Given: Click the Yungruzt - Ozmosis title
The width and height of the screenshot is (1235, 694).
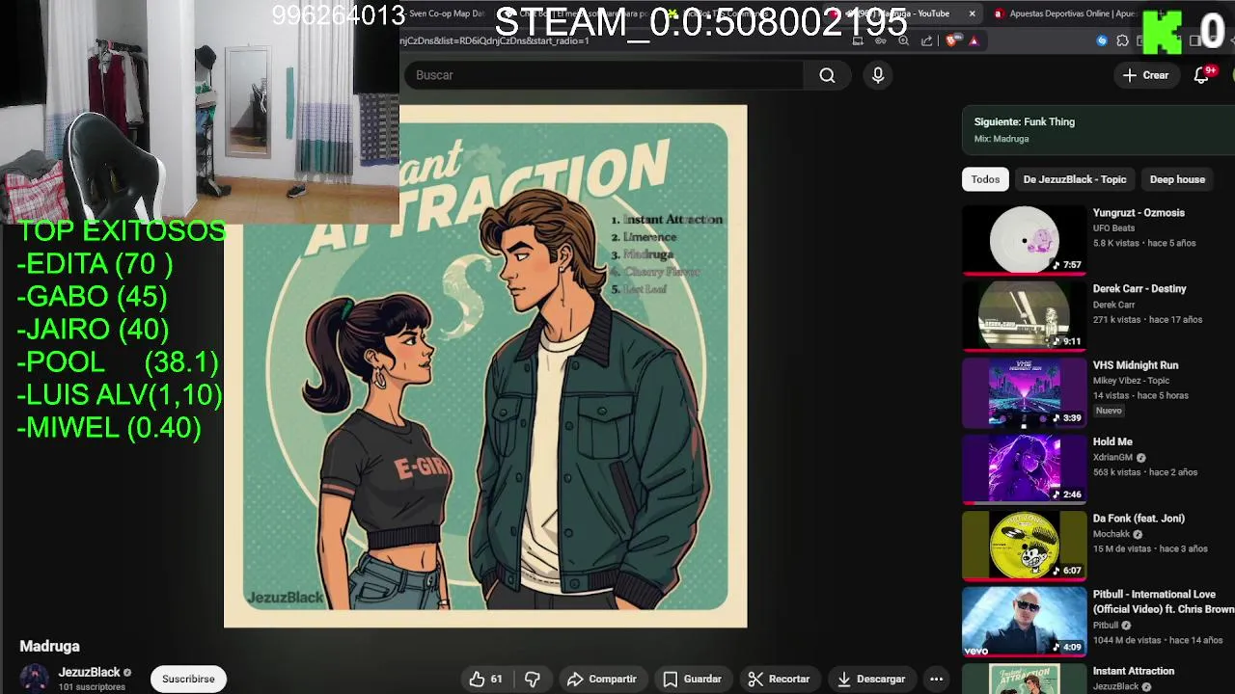Looking at the screenshot, I should pos(1139,213).
